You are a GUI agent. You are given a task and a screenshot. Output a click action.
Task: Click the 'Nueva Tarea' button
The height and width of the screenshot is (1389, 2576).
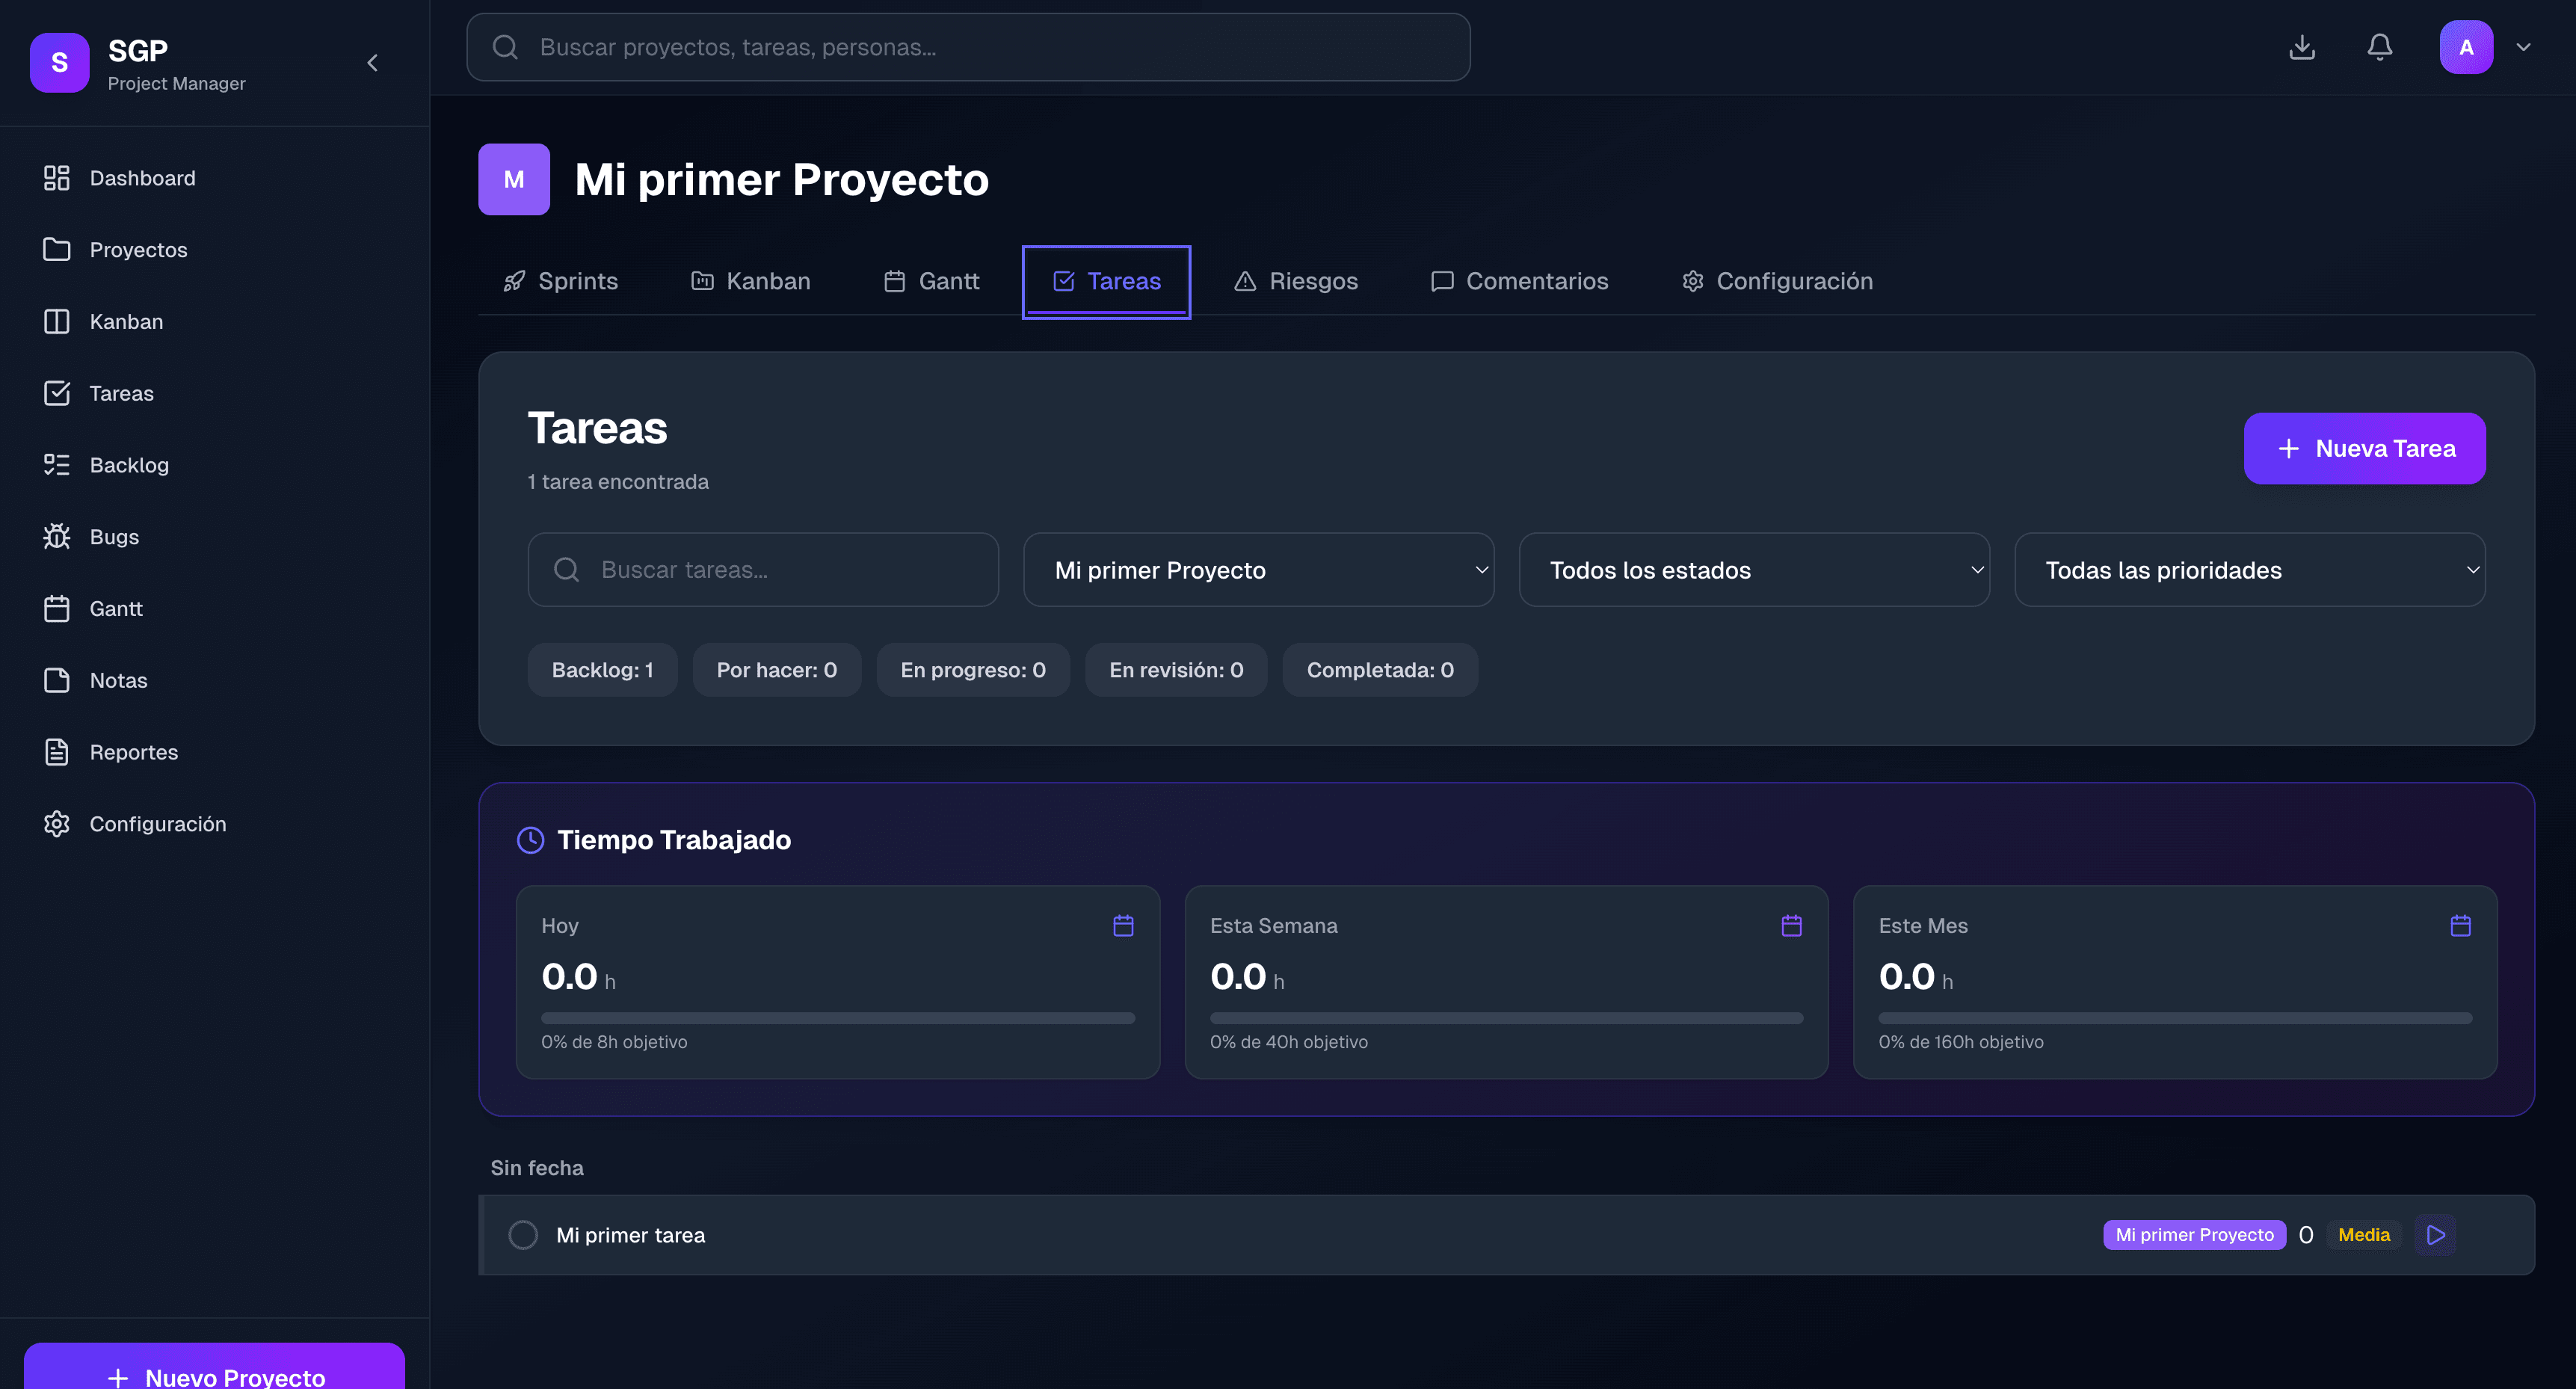[2364, 448]
